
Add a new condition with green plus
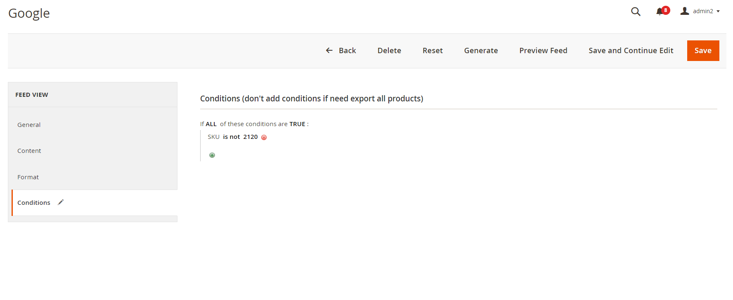[x=212, y=155]
